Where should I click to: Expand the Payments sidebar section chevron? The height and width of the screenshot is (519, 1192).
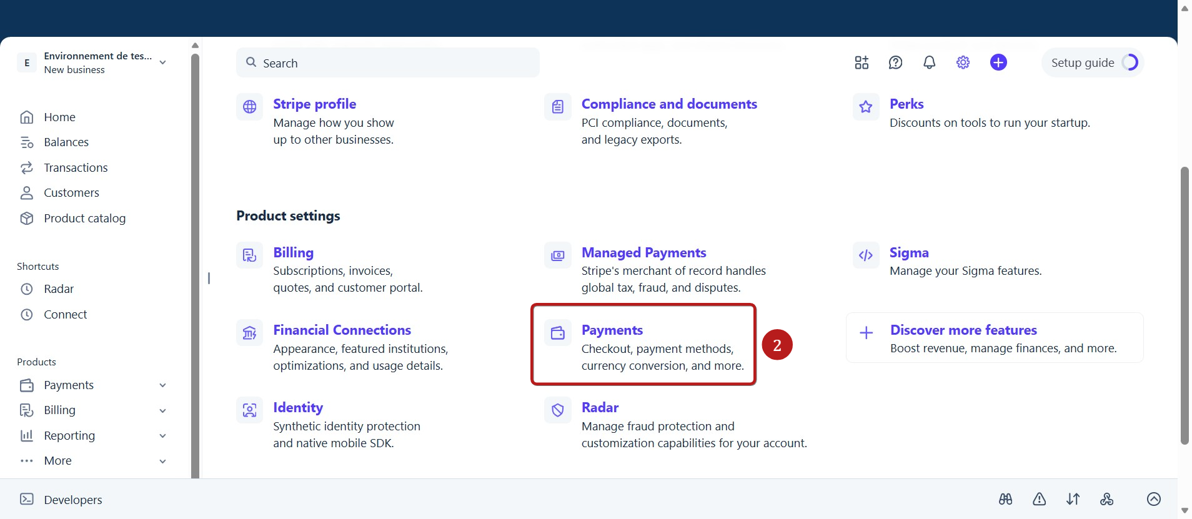162,385
